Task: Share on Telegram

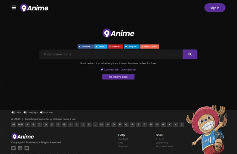Action: point(132,47)
